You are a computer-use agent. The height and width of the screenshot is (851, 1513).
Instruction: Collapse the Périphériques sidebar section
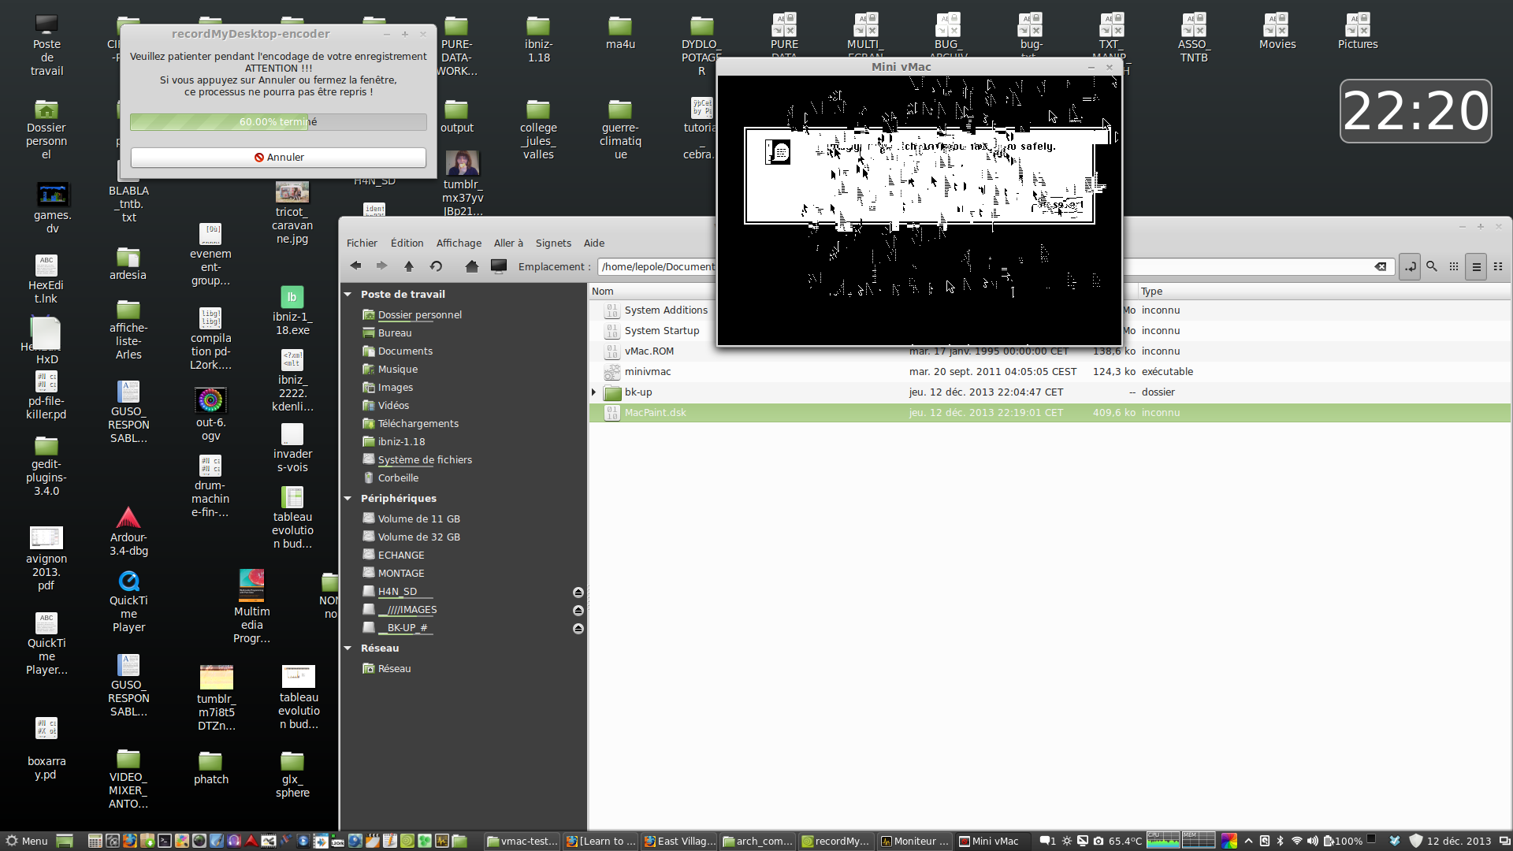tap(348, 498)
